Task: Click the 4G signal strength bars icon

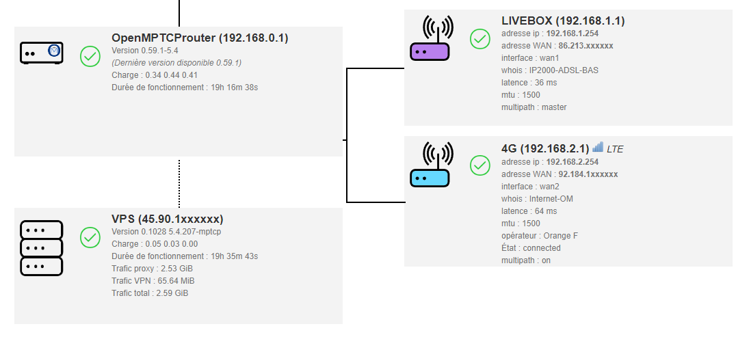Action: pos(598,147)
